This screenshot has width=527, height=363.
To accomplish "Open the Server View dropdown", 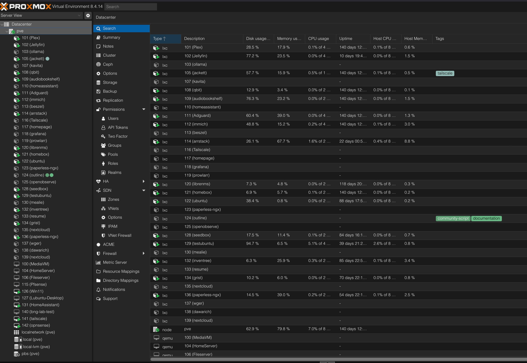I will pyautogui.click(x=41, y=15).
